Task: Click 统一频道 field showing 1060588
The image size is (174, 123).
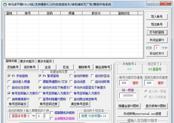Action: [128, 95]
